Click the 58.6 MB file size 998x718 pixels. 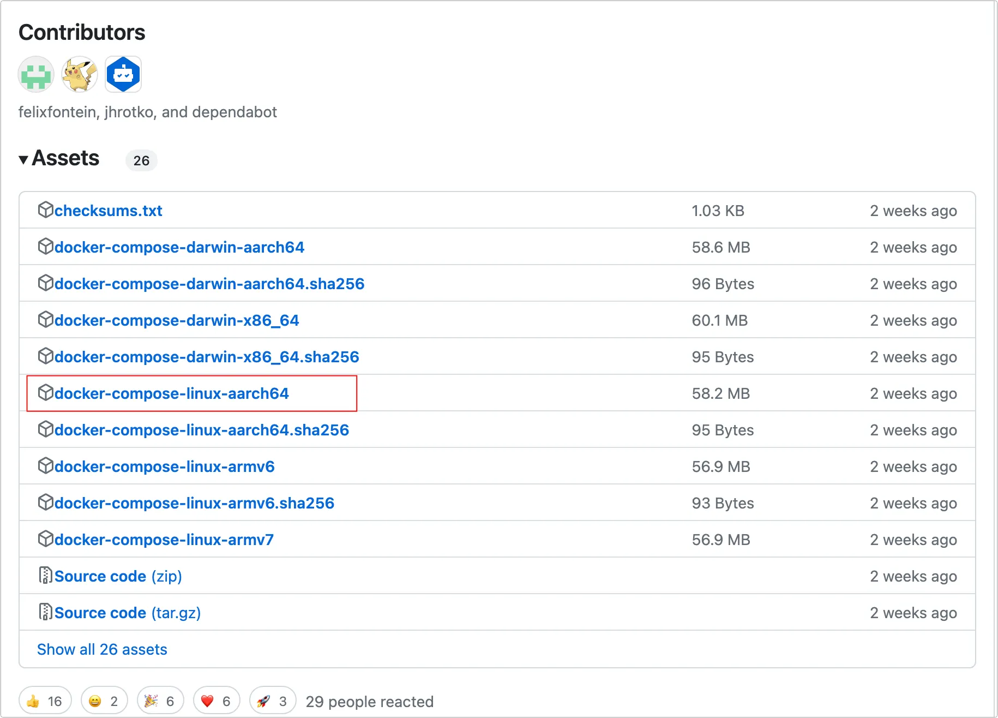tap(721, 247)
